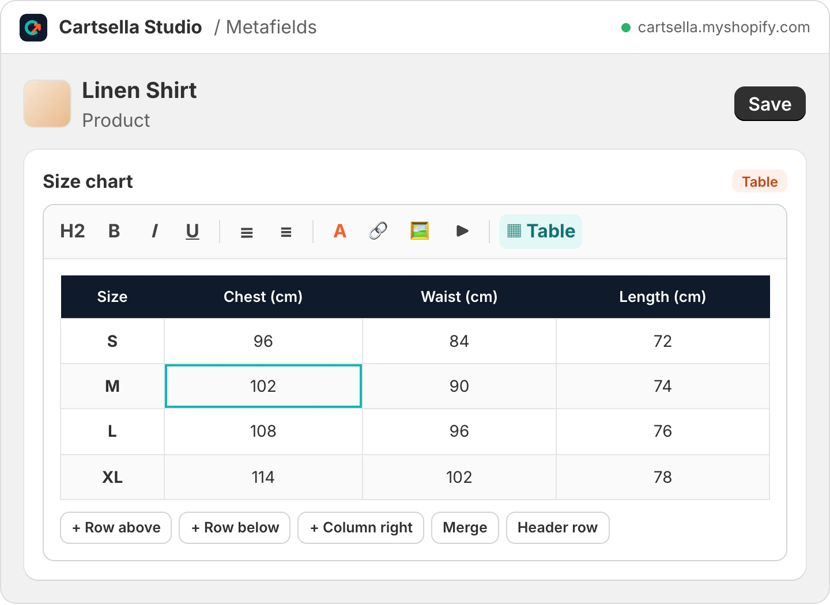This screenshot has height=605, width=830.
Task: Insert an image with picture icon
Action: (420, 231)
